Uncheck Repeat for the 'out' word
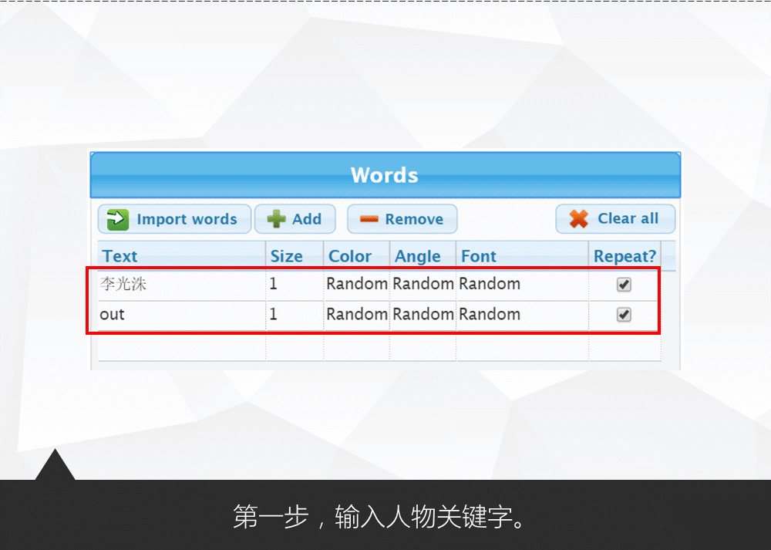 pyautogui.click(x=624, y=315)
